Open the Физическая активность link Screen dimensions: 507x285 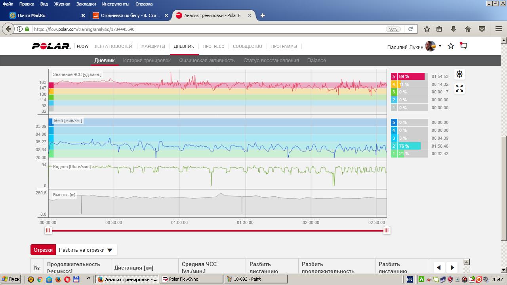pyautogui.click(x=207, y=61)
